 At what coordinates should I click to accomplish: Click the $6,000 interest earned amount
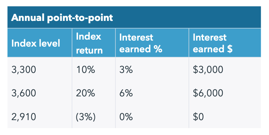pos(208,93)
